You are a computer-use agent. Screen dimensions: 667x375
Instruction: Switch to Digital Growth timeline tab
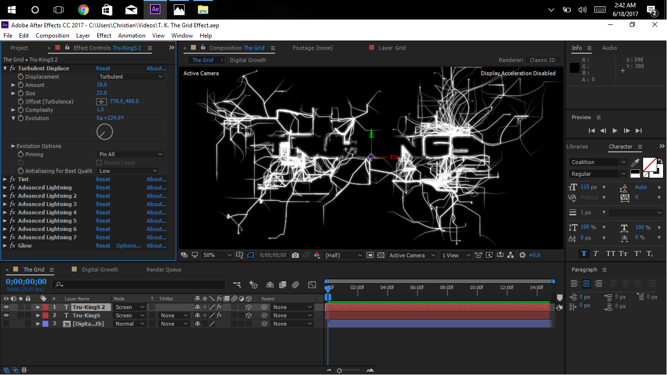tap(100, 270)
